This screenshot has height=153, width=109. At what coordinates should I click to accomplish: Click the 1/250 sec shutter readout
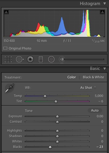tap(98, 41)
